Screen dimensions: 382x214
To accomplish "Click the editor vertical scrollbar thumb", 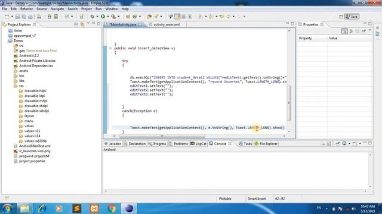I will (x=289, y=103).
